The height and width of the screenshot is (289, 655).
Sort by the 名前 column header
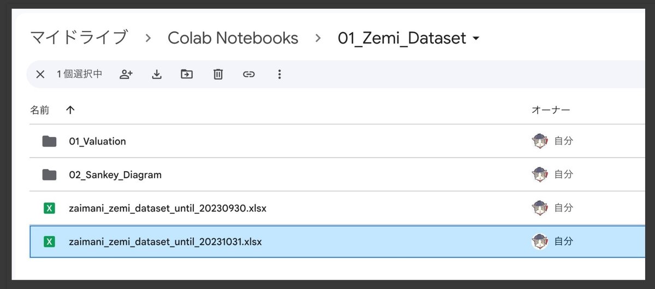(39, 110)
